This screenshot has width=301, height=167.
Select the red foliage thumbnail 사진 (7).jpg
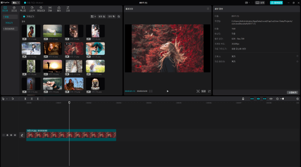point(74,49)
